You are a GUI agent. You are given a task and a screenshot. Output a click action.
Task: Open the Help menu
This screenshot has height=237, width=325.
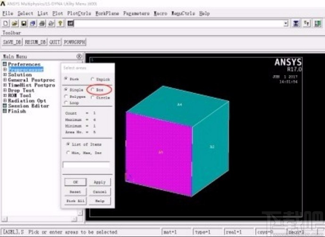[x=205, y=14]
